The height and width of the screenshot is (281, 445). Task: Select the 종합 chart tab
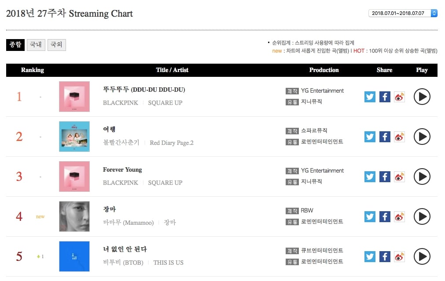15,45
